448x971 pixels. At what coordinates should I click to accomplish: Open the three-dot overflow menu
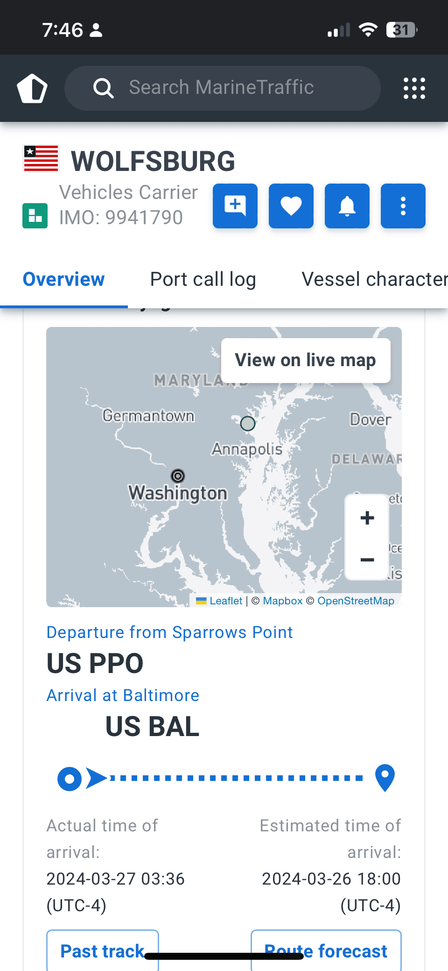point(403,206)
